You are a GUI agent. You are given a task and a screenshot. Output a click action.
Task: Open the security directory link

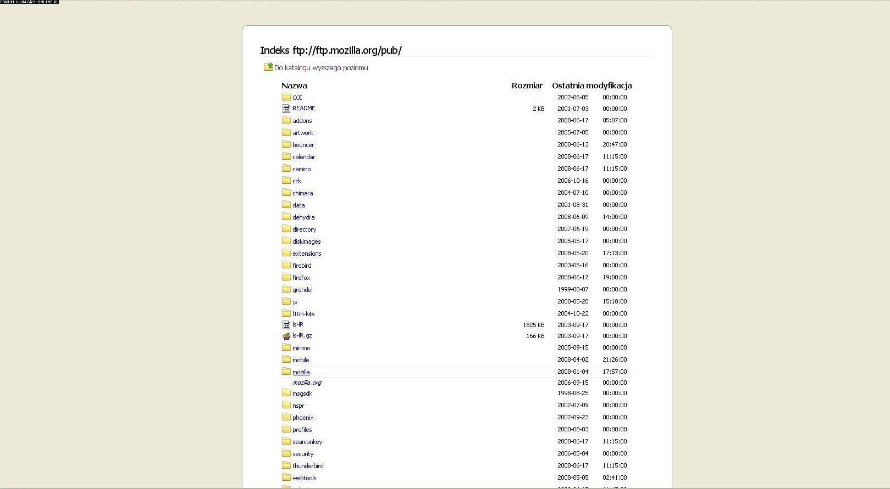(303, 454)
